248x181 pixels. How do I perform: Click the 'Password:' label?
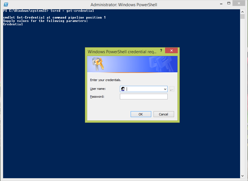[x=97, y=97]
